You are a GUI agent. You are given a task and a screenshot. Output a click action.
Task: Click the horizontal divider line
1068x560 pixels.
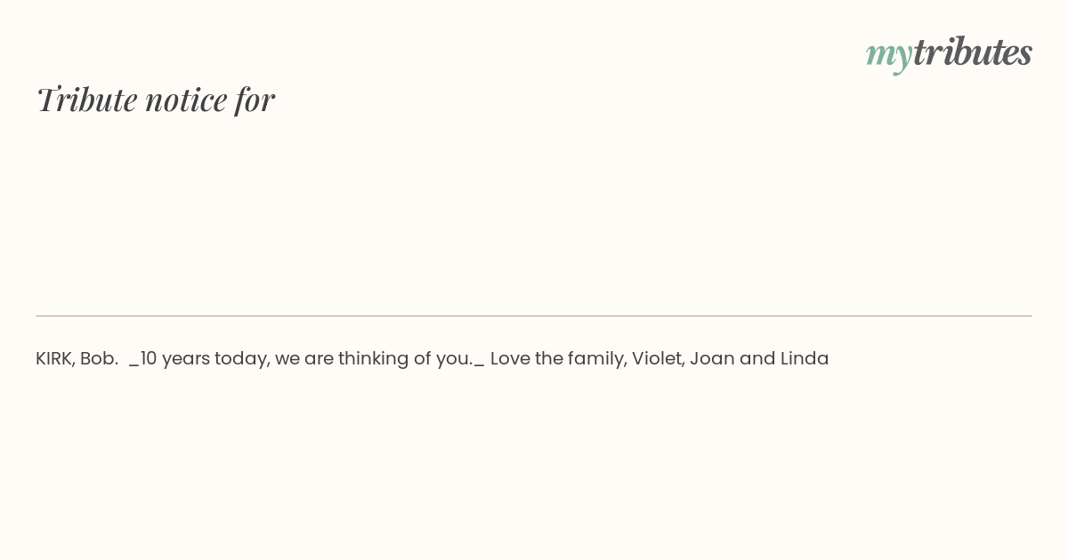click(534, 316)
